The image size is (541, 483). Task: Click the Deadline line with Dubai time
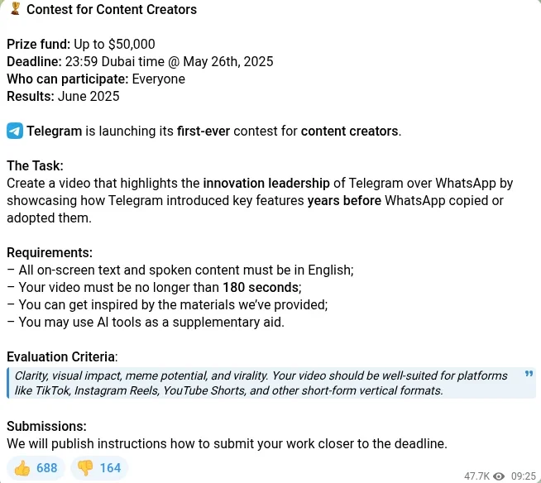pos(140,62)
